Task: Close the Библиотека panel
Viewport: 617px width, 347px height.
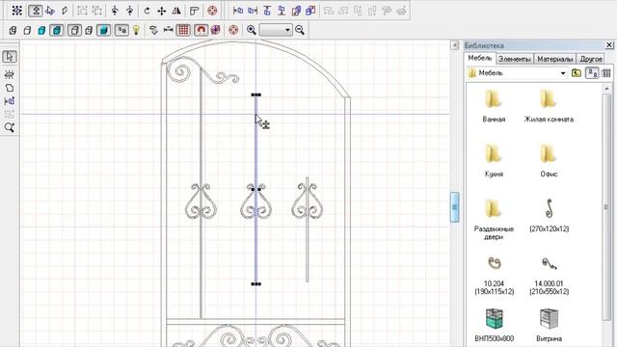Action: coord(608,45)
